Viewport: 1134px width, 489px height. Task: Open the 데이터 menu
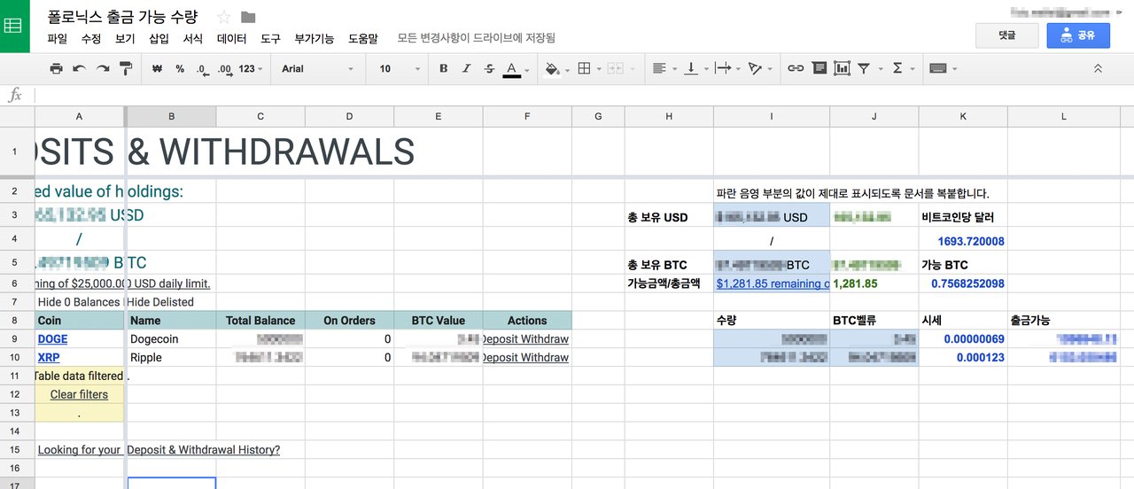(x=232, y=38)
